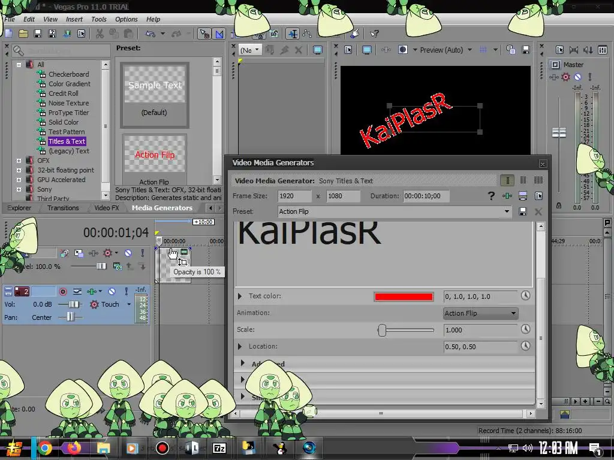Click the Cut scissors icon
614x460 pixels.
(x=100, y=34)
